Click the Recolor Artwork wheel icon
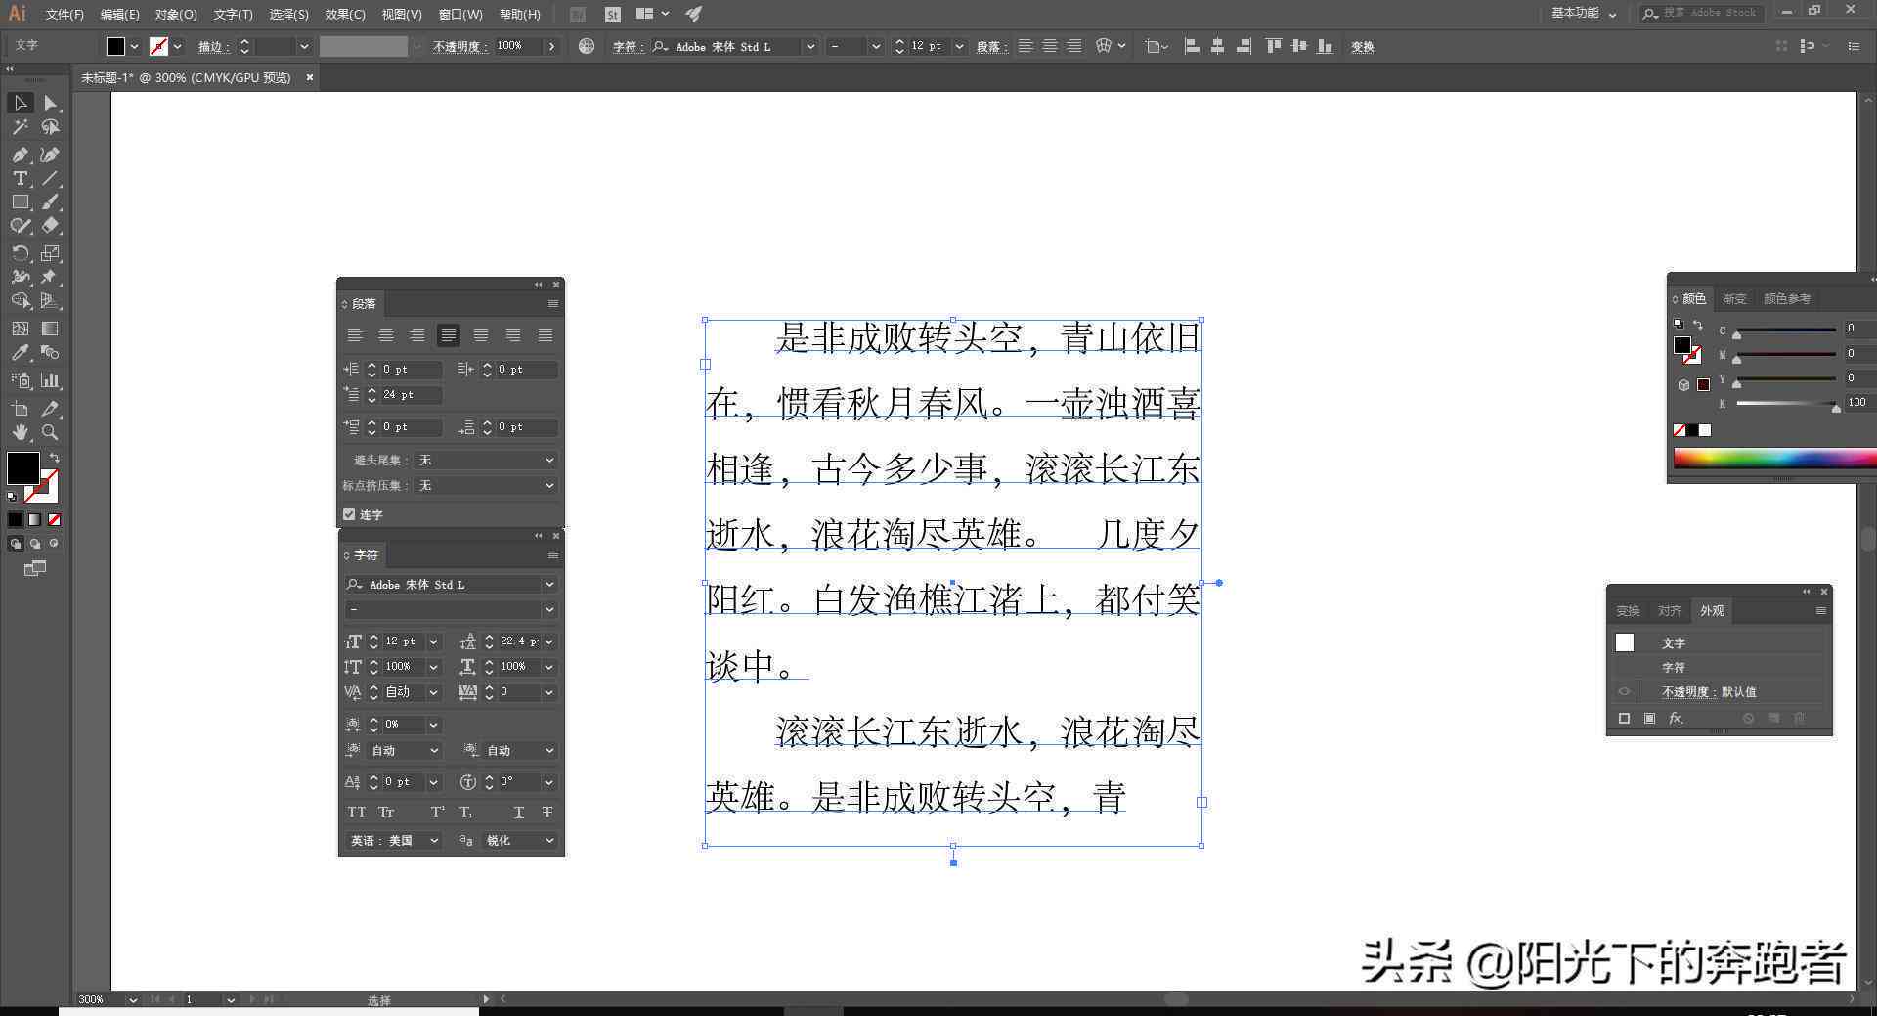The width and height of the screenshot is (1877, 1016). click(587, 46)
